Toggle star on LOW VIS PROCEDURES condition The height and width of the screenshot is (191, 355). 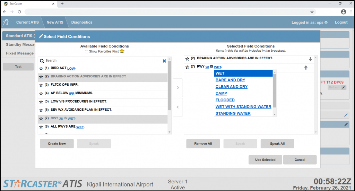pyautogui.click(x=41, y=102)
